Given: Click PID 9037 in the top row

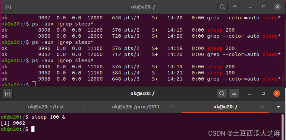Looking at the screenshot, I should click(44, 18).
